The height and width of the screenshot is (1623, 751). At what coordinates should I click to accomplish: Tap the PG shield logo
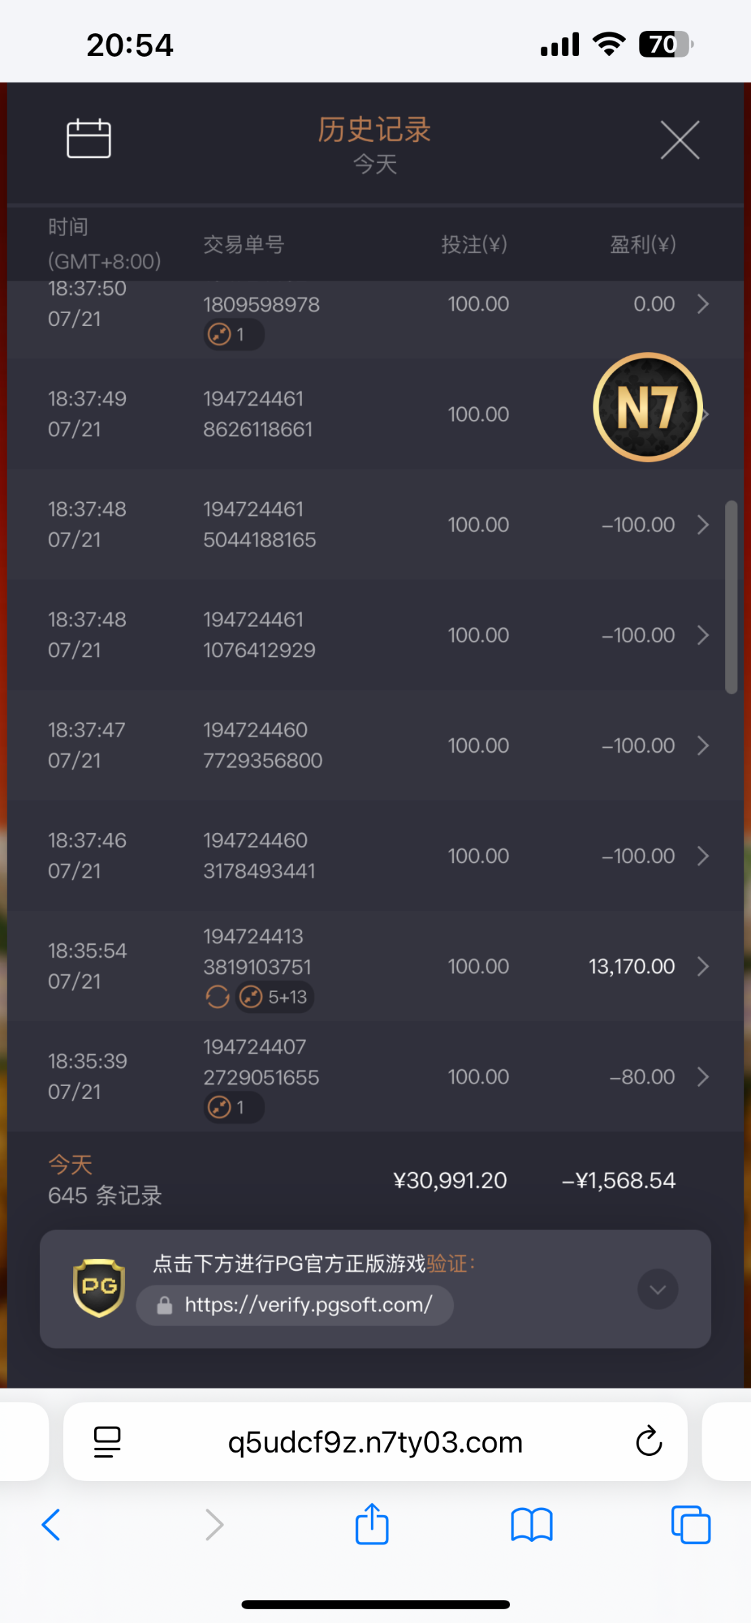99,1288
